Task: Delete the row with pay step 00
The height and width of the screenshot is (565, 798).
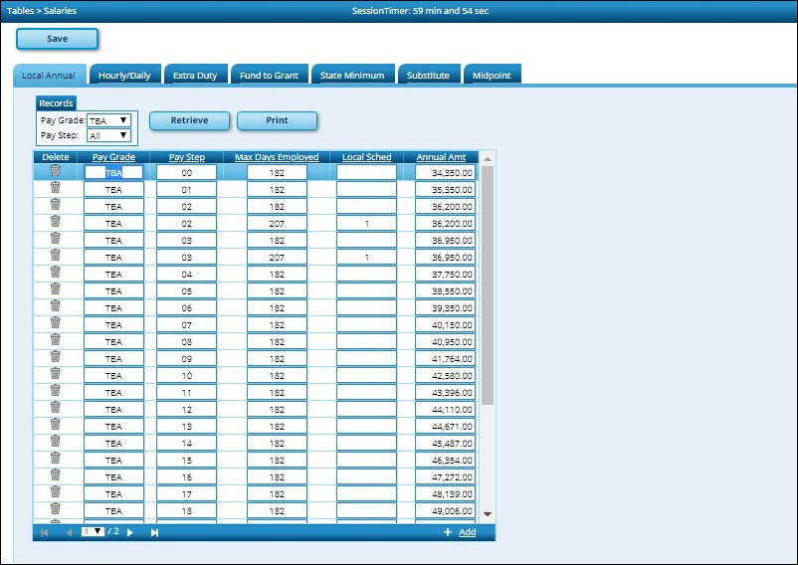Action: (x=55, y=171)
